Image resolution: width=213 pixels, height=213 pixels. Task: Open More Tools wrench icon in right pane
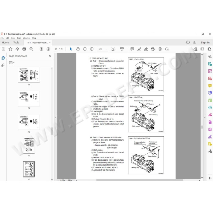(210, 151)
